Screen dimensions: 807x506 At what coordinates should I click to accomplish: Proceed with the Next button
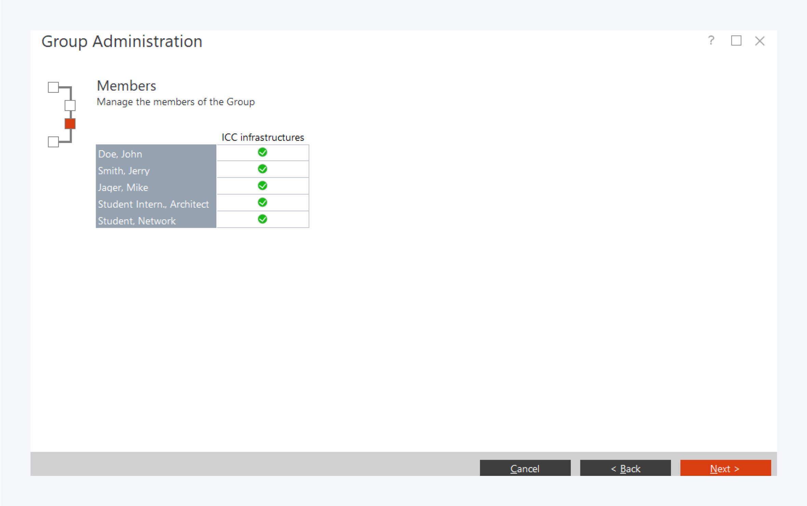725,468
